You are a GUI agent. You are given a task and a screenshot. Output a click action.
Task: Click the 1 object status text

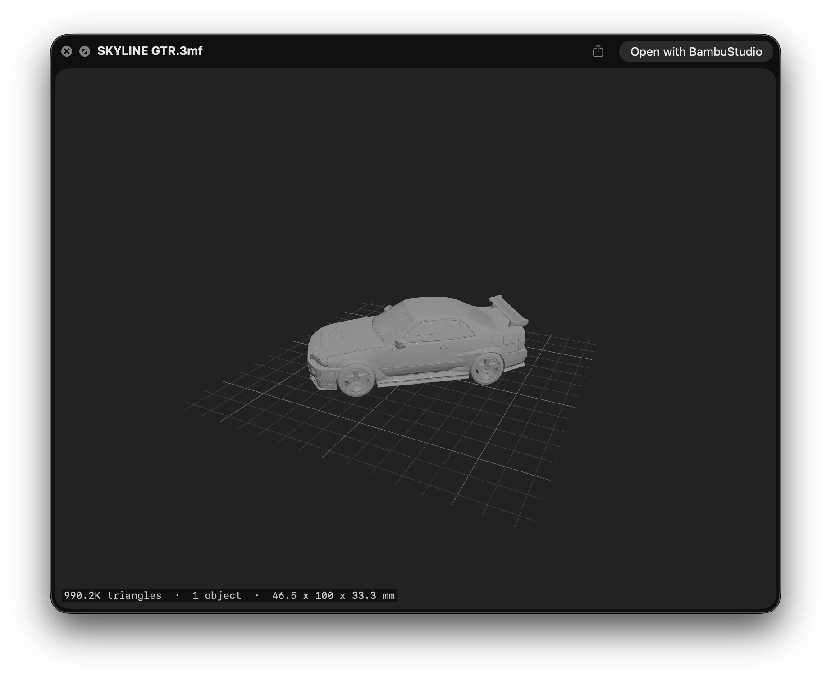point(217,595)
